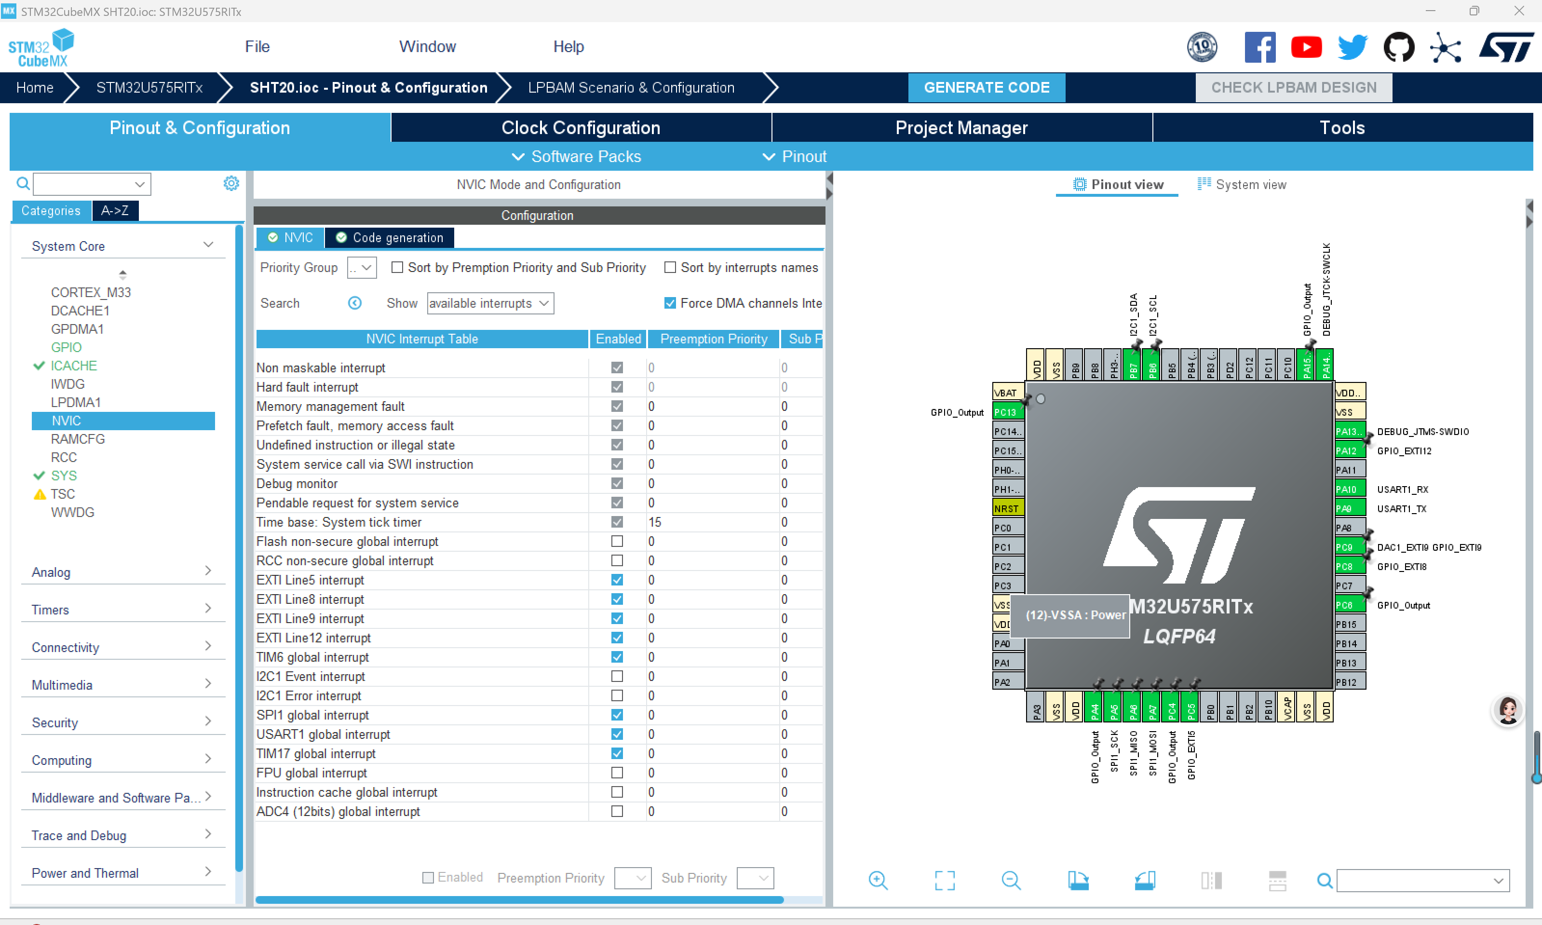Disable SPI1 global interrupt checkbox
The height and width of the screenshot is (925, 1542).
pyautogui.click(x=617, y=715)
